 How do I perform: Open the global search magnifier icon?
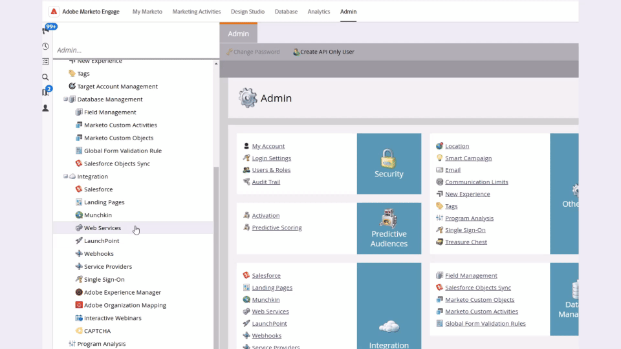point(45,77)
